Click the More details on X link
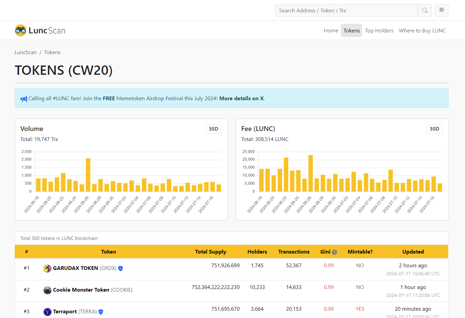The height and width of the screenshot is (318, 465). [241, 99]
